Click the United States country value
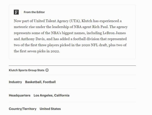 click(x=50, y=109)
